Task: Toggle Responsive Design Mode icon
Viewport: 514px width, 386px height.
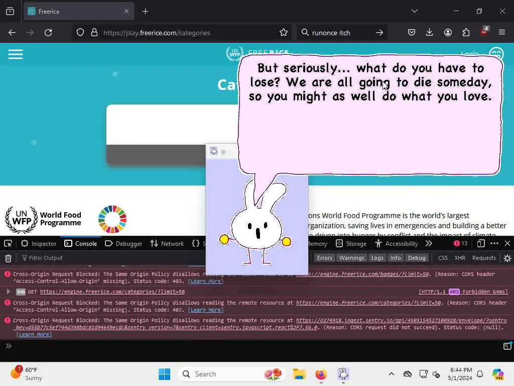Action: point(481,243)
